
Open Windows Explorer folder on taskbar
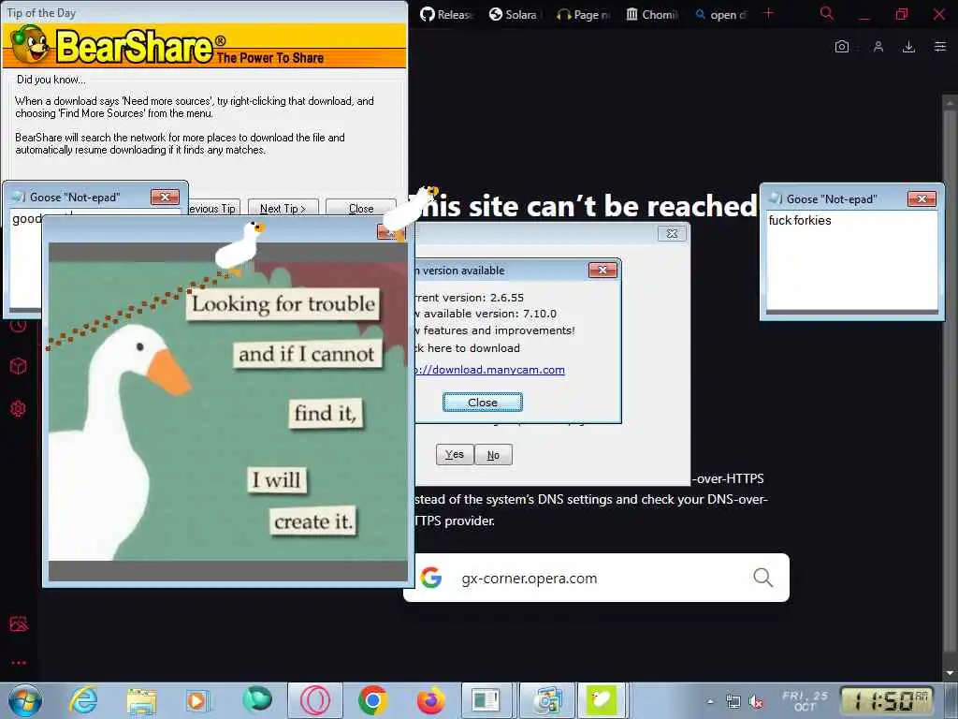pyautogui.click(x=142, y=700)
